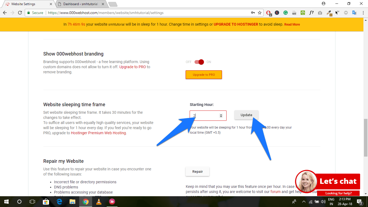
Task: Launch Microsoft Store from taskbar
Action: (46, 201)
